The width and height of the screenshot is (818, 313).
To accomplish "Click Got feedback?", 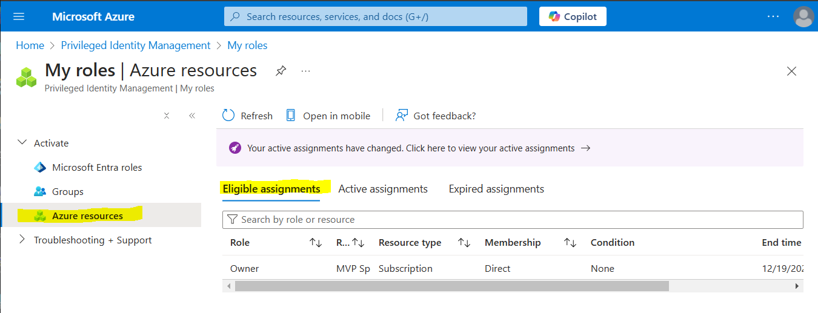I will tap(436, 116).
